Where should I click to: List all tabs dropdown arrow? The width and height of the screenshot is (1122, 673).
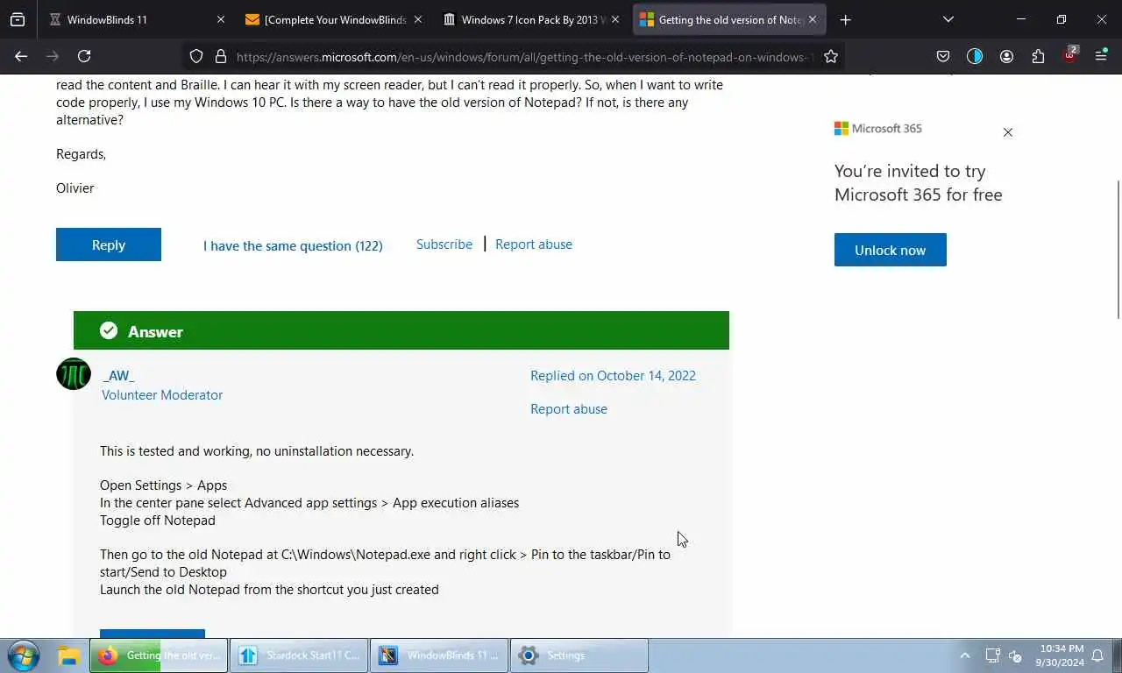click(948, 19)
